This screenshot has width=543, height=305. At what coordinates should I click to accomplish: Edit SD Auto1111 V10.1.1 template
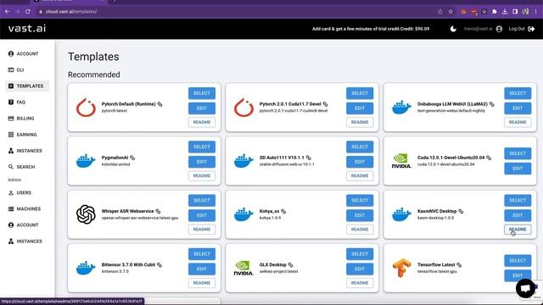360,162
